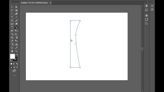Viewport: 164px width, 92px height.
Task: Choose the Magic Wand tool
Action: click(12, 10)
